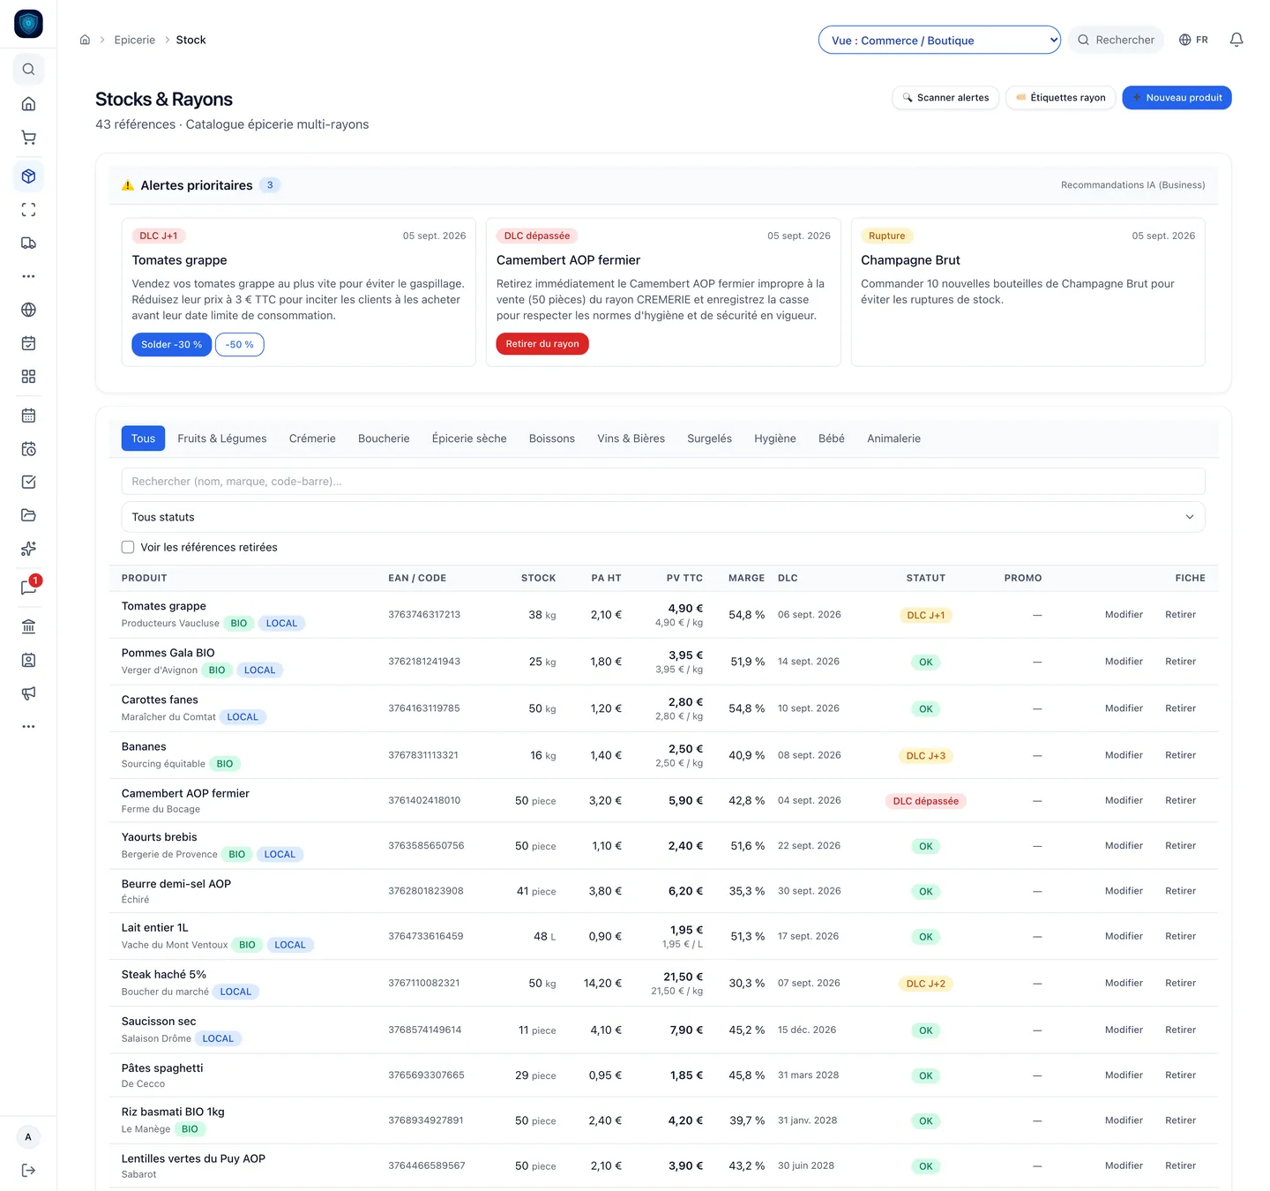The image size is (1270, 1191).
Task: Click 'Nouveau produit' button
Action: 1177,98
